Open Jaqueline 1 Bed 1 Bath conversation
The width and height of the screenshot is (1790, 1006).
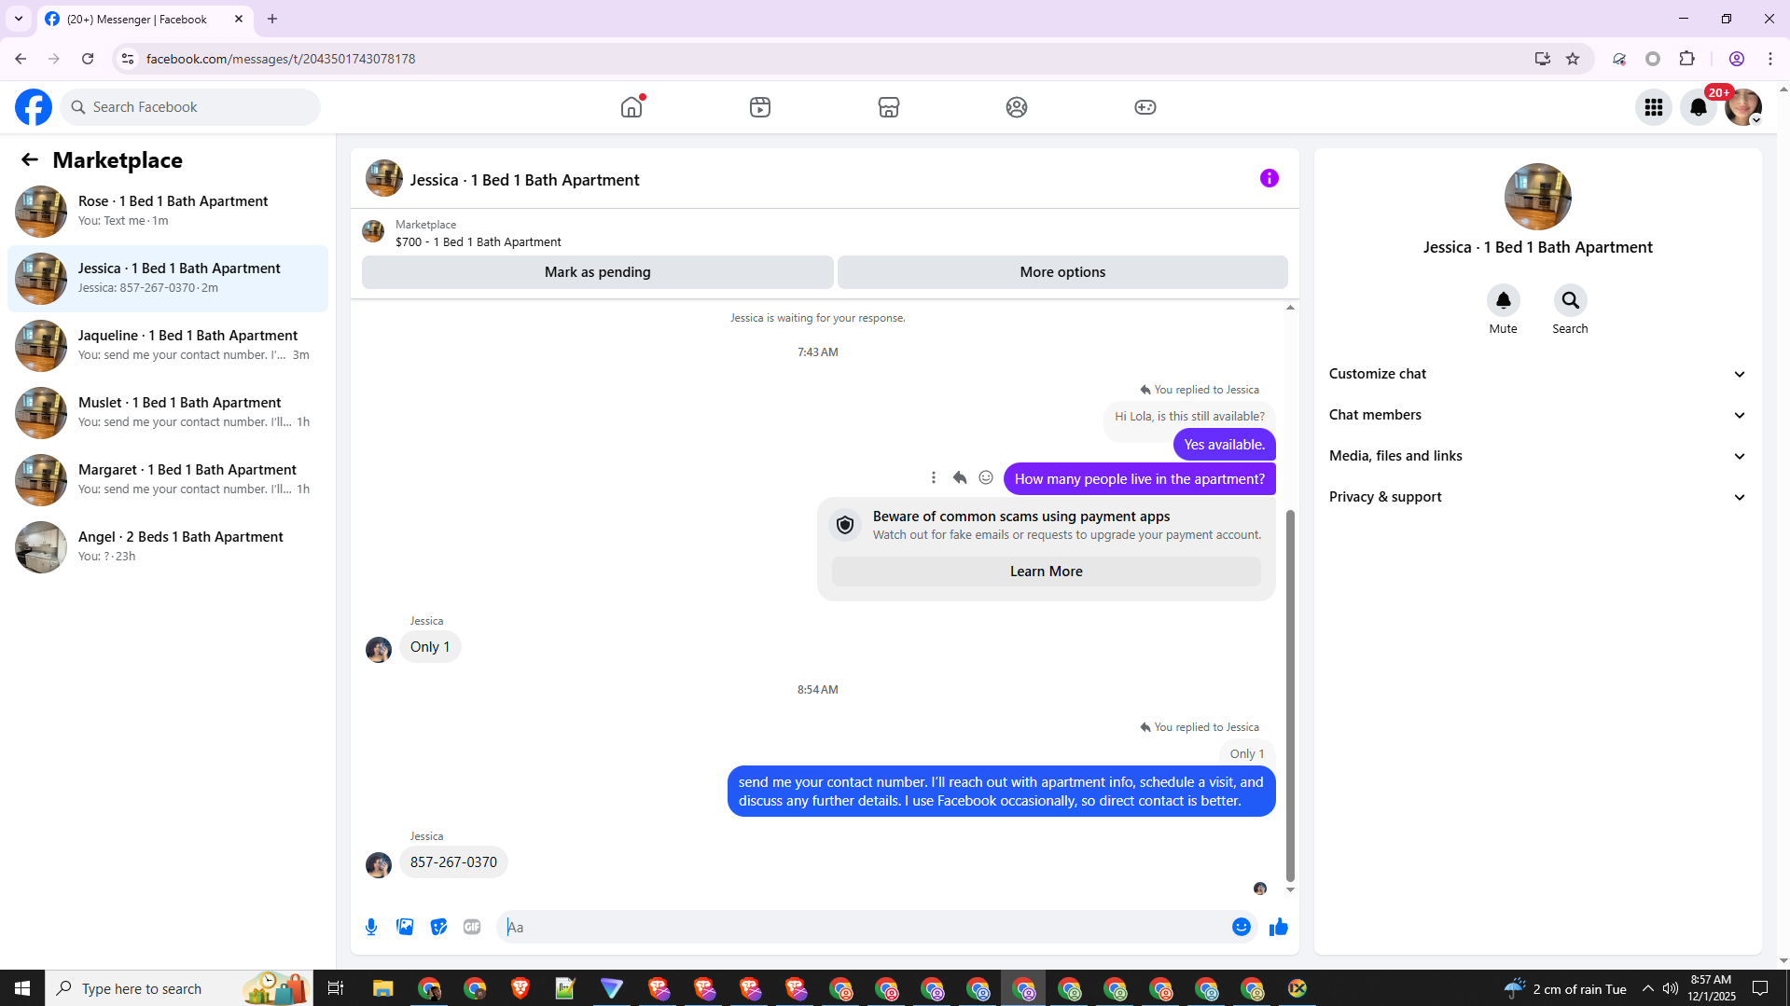pos(168,346)
